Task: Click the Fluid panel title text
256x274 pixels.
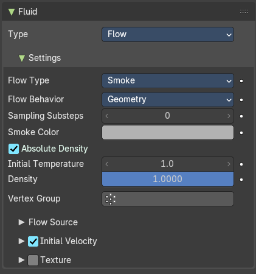Action: [28, 12]
